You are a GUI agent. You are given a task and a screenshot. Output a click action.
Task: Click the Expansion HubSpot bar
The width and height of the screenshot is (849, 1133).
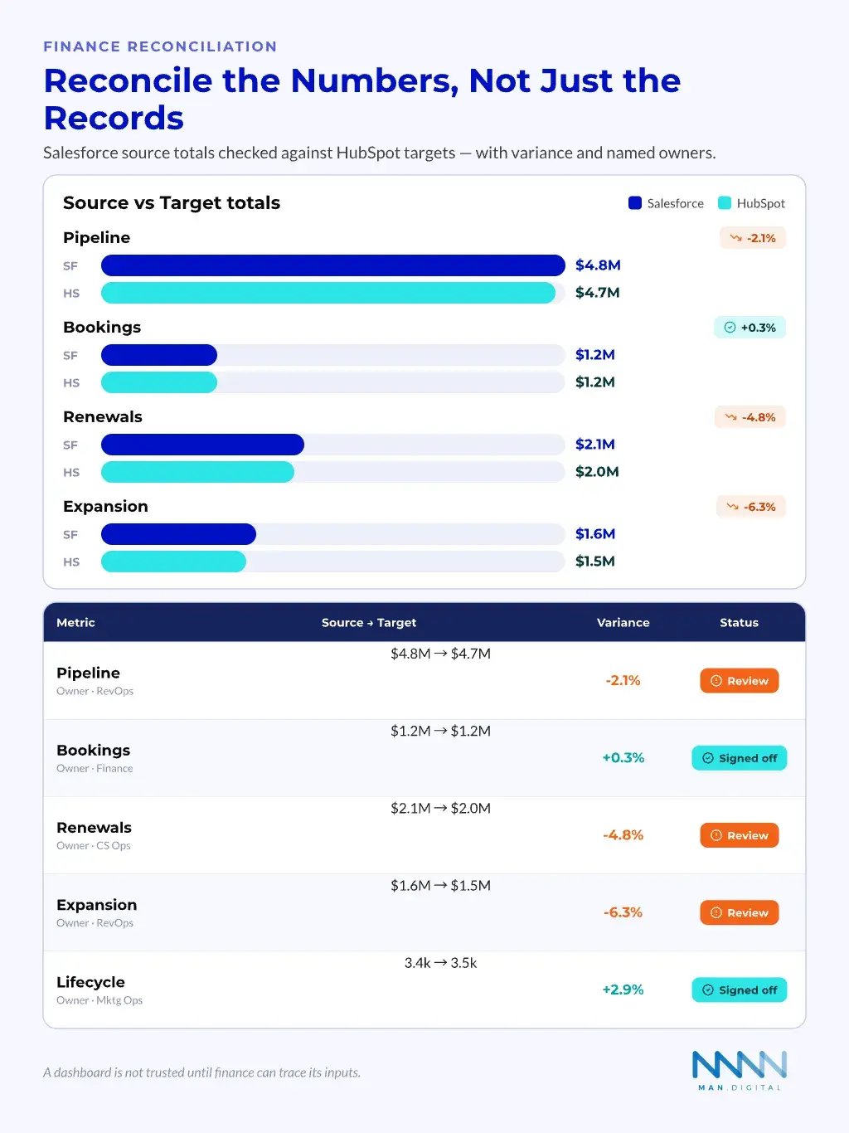pyautogui.click(x=173, y=562)
